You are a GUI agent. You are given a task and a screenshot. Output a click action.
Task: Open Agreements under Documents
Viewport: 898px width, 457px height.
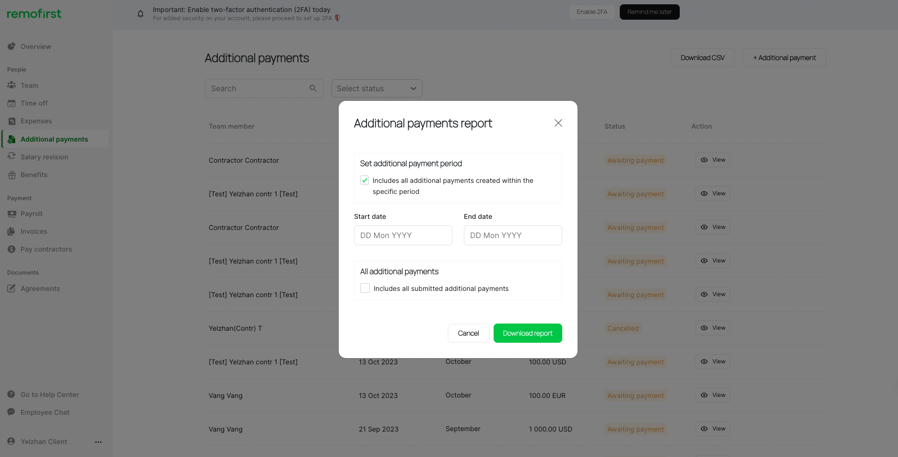40,289
